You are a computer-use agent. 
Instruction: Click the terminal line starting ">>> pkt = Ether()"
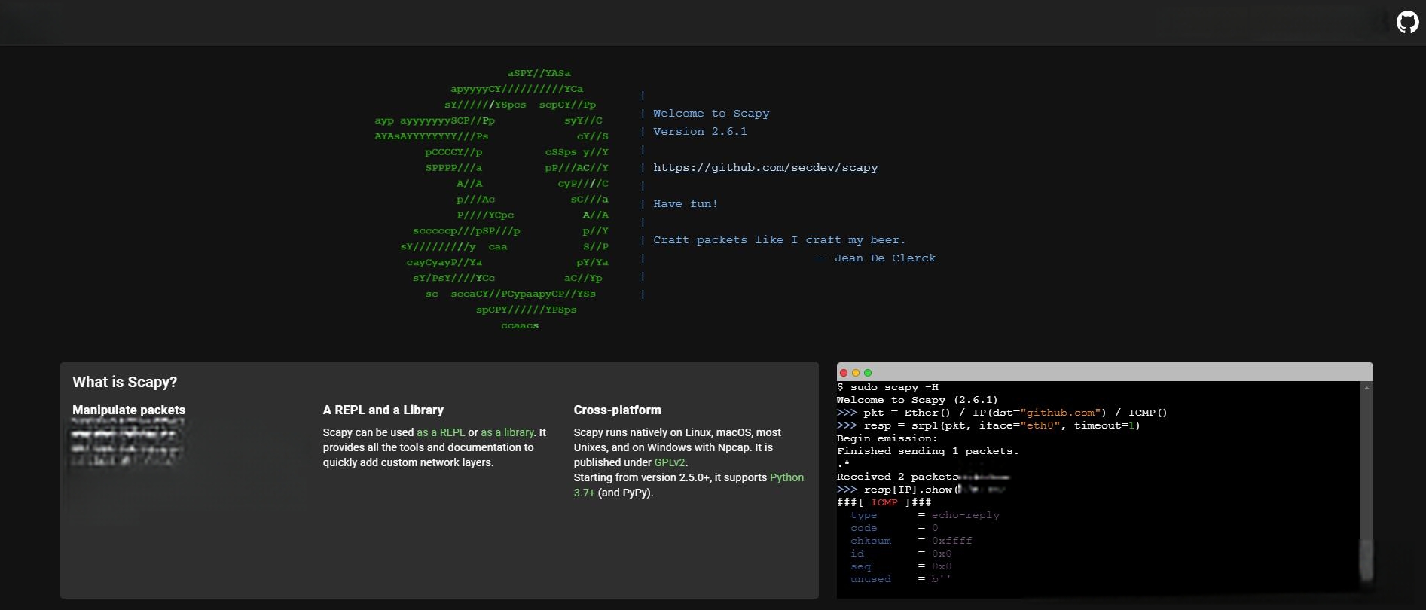(1002, 413)
